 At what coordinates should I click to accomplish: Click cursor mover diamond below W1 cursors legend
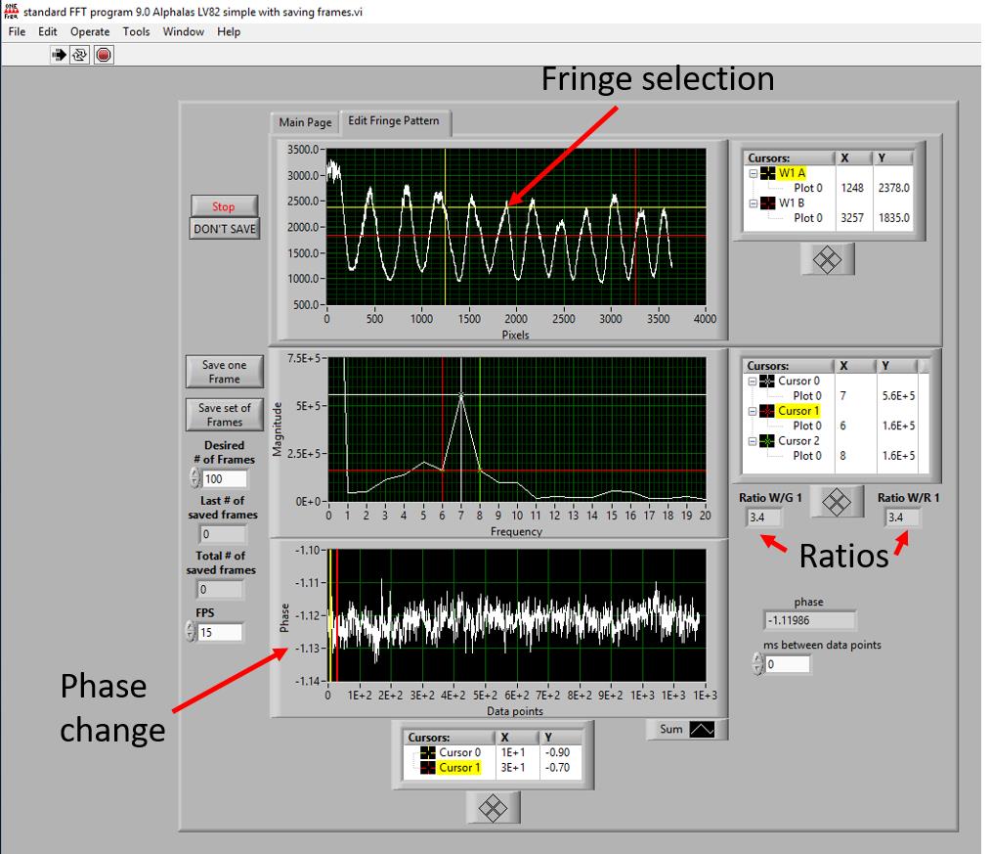tap(827, 258)
